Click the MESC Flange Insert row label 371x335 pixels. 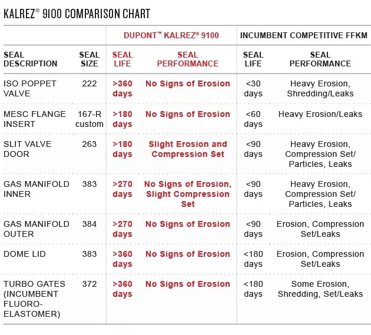(x=35, y=119)
